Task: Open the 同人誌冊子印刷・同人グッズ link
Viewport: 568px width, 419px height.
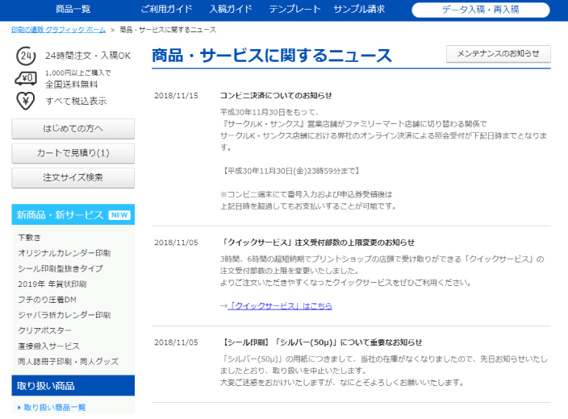Action: [69, 361]
